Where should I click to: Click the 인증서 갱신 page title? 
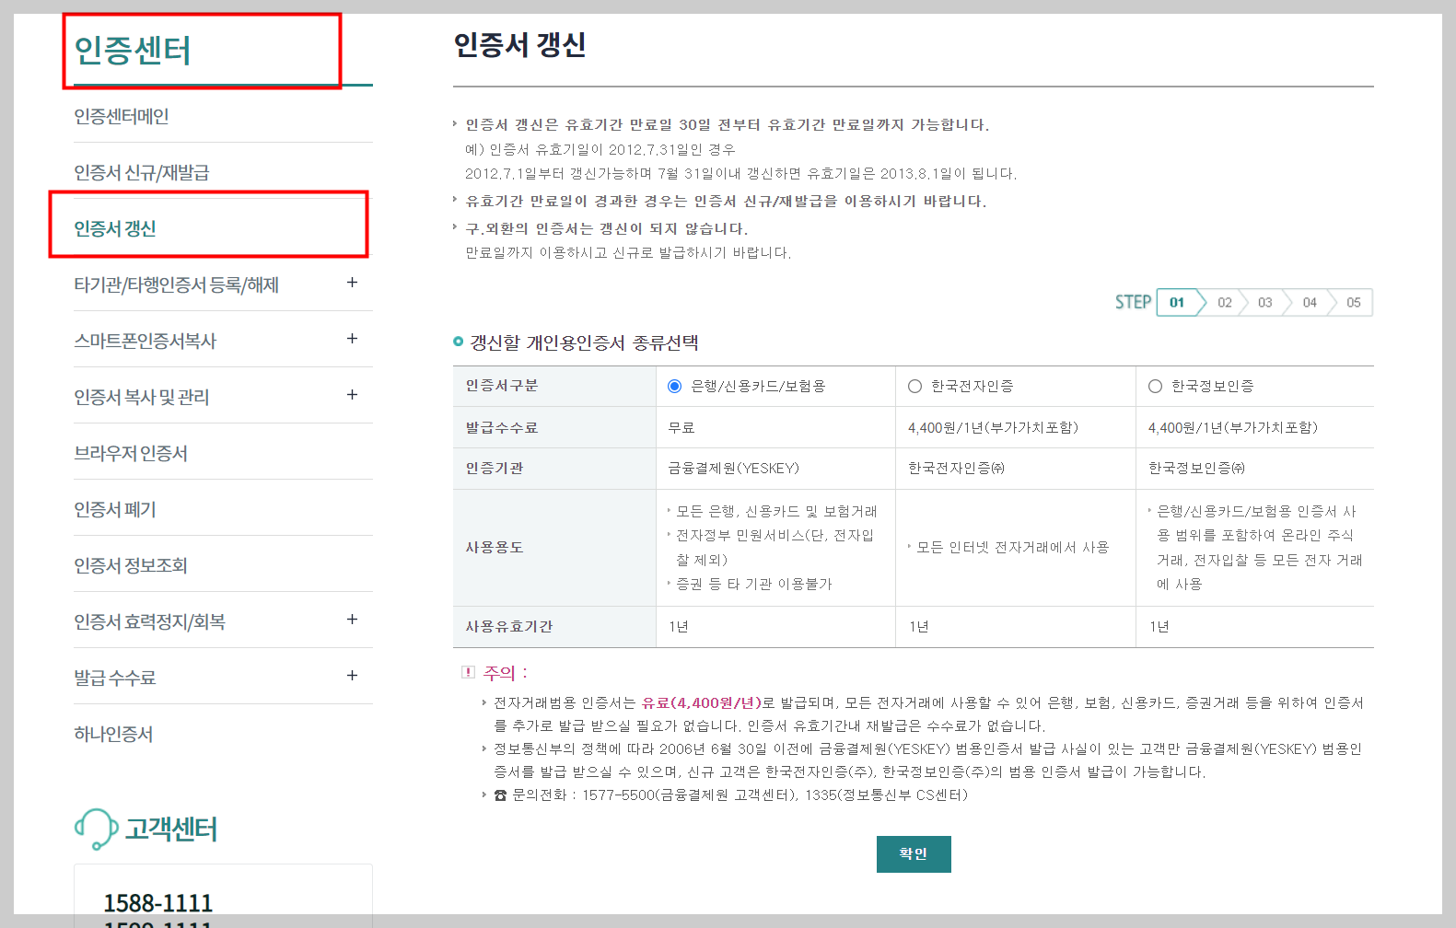coord(519,44)
